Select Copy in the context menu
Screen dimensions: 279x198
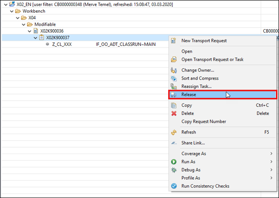click(223, 105)
